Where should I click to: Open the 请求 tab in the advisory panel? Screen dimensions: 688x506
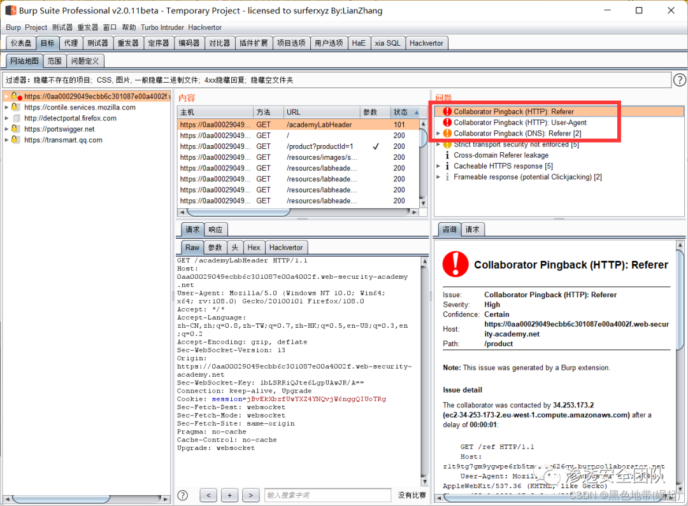473,229
